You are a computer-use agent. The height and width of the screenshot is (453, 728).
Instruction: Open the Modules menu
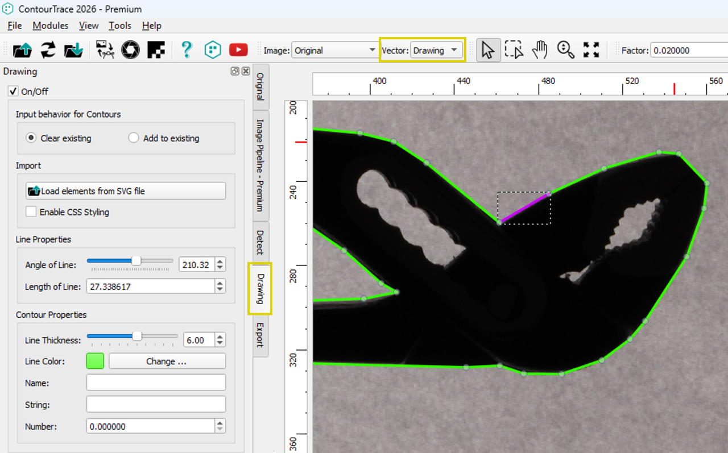tap(50, 26)
